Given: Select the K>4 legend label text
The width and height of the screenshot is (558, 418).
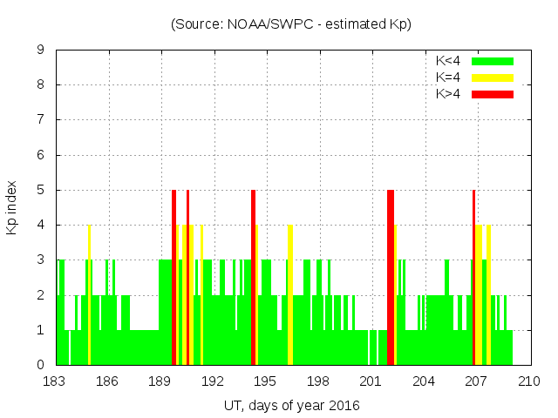Looking at the screenshot, I should pyautogui.click(x=448, y=93).
